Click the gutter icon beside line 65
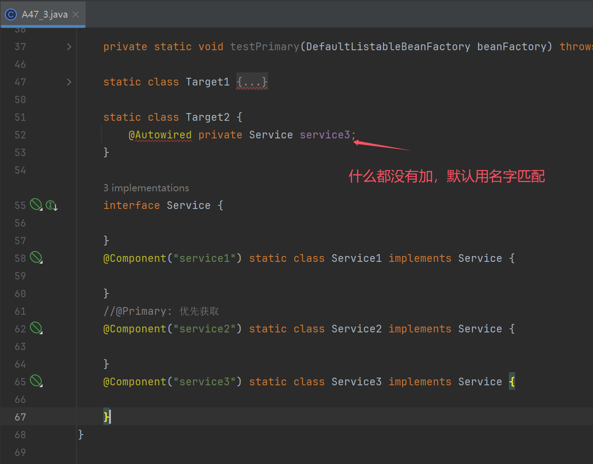The width and height of the screenshot is (593, 464). (x=36, y=381)
